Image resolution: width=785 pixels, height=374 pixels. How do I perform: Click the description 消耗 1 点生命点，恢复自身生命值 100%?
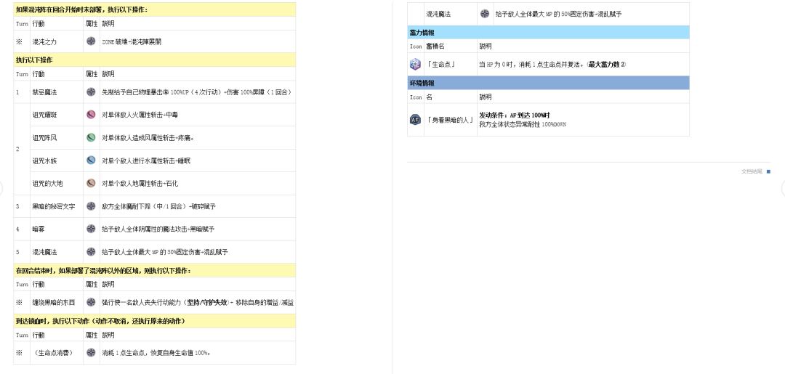pyautogui.click(x=156, y=353)
